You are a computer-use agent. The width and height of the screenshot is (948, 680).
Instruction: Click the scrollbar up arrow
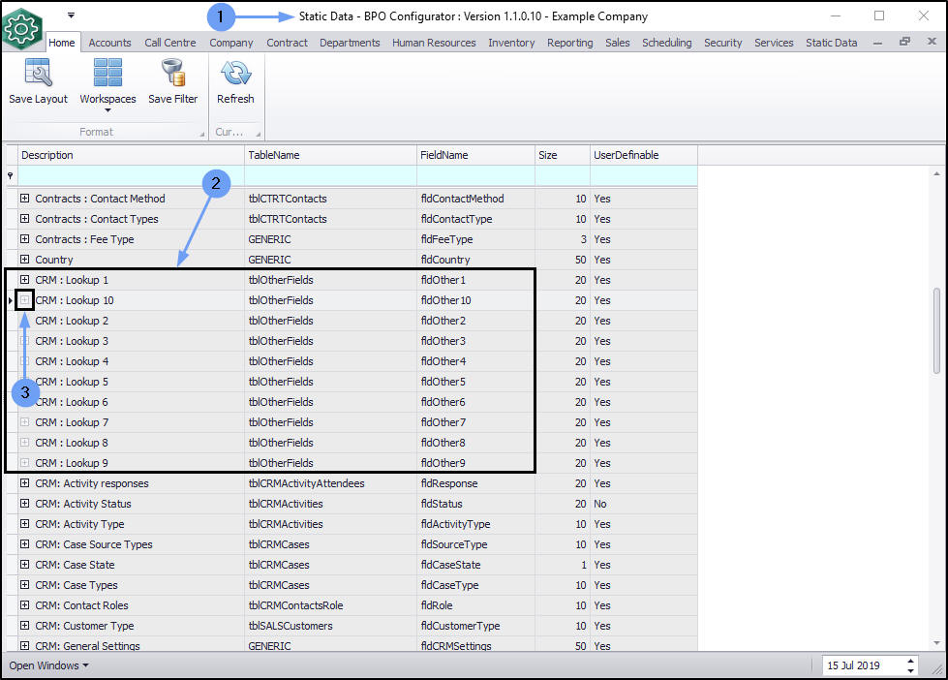point(937,173)
